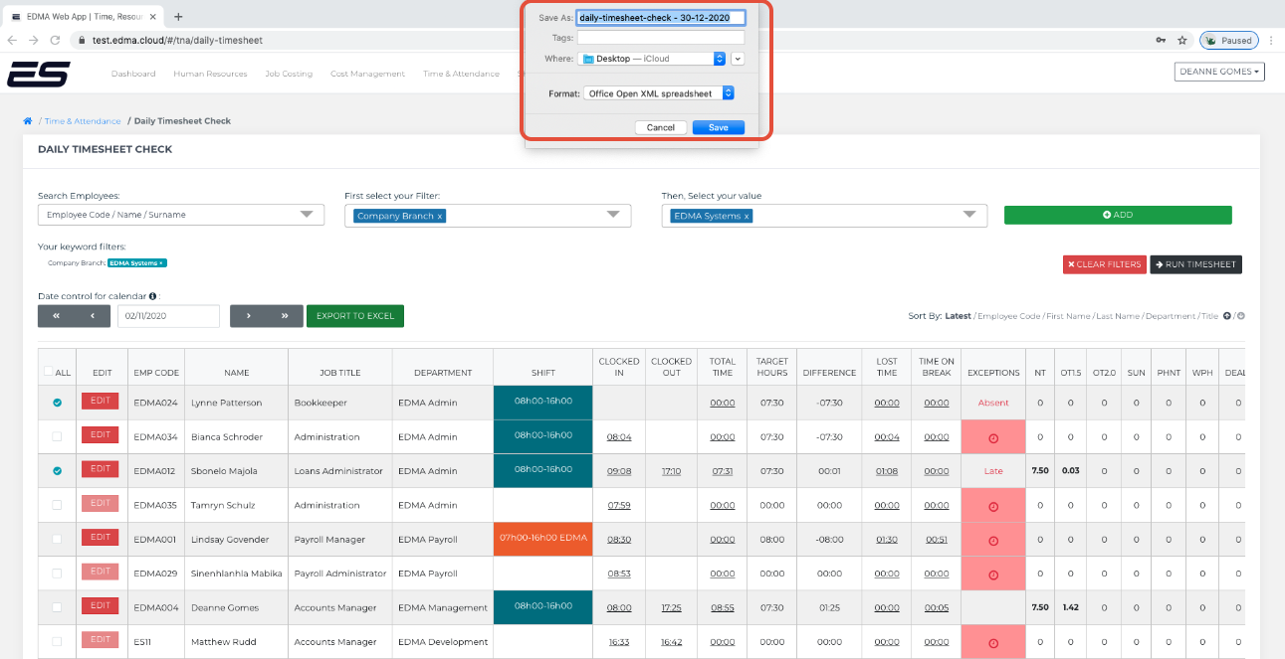Open the Human Resources menu
The height and width of the screenshot is (659, 1285).
point(210,74)
